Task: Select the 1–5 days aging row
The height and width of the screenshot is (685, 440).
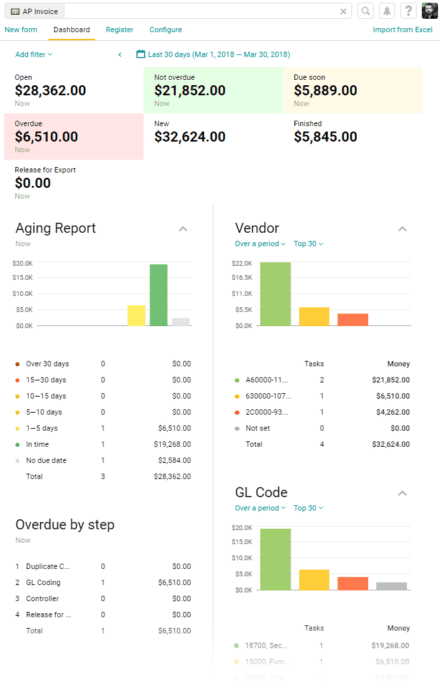Action: tap(103, 429)
